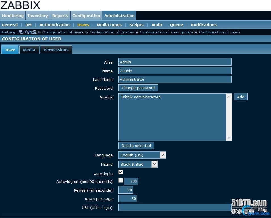271x218 pixels.
Task: Click the Rows per page field
Action: pyautogui.click(x=128, y=198)
